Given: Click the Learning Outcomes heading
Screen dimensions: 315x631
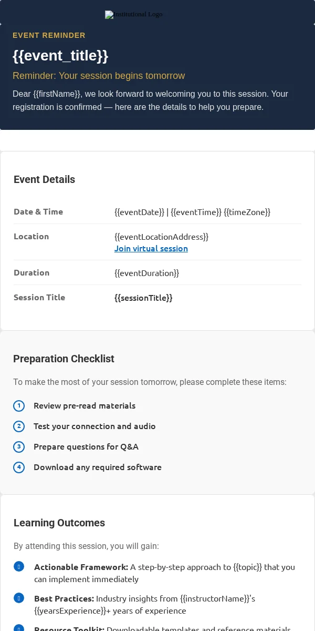Looking at the screenshot, I should click(x=59, y=523).
